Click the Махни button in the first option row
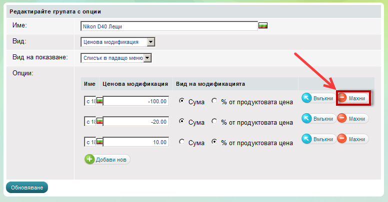388x202 pixels. [x=353, y=98]
